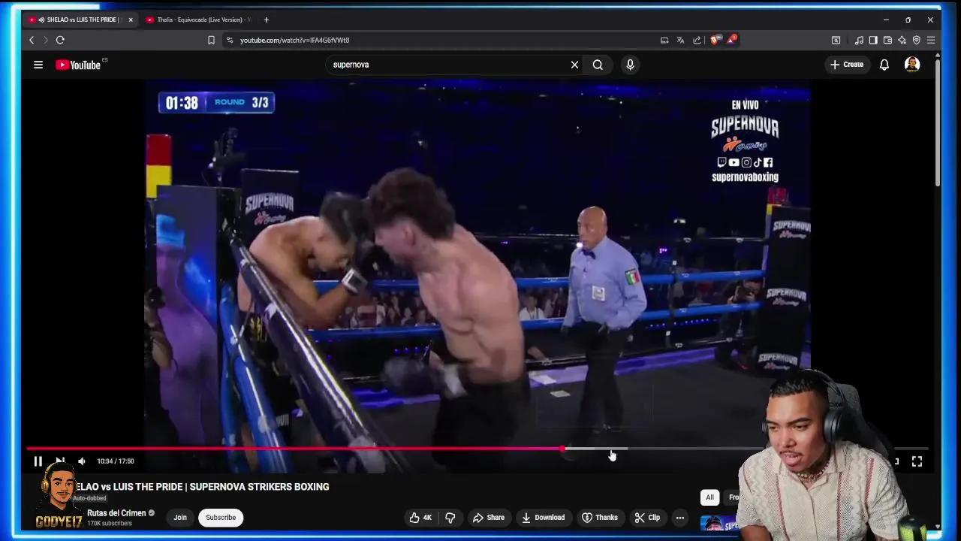Join the Rutas del Crimen channel
Screen dimensions: 961x541
tap(180, 518)
